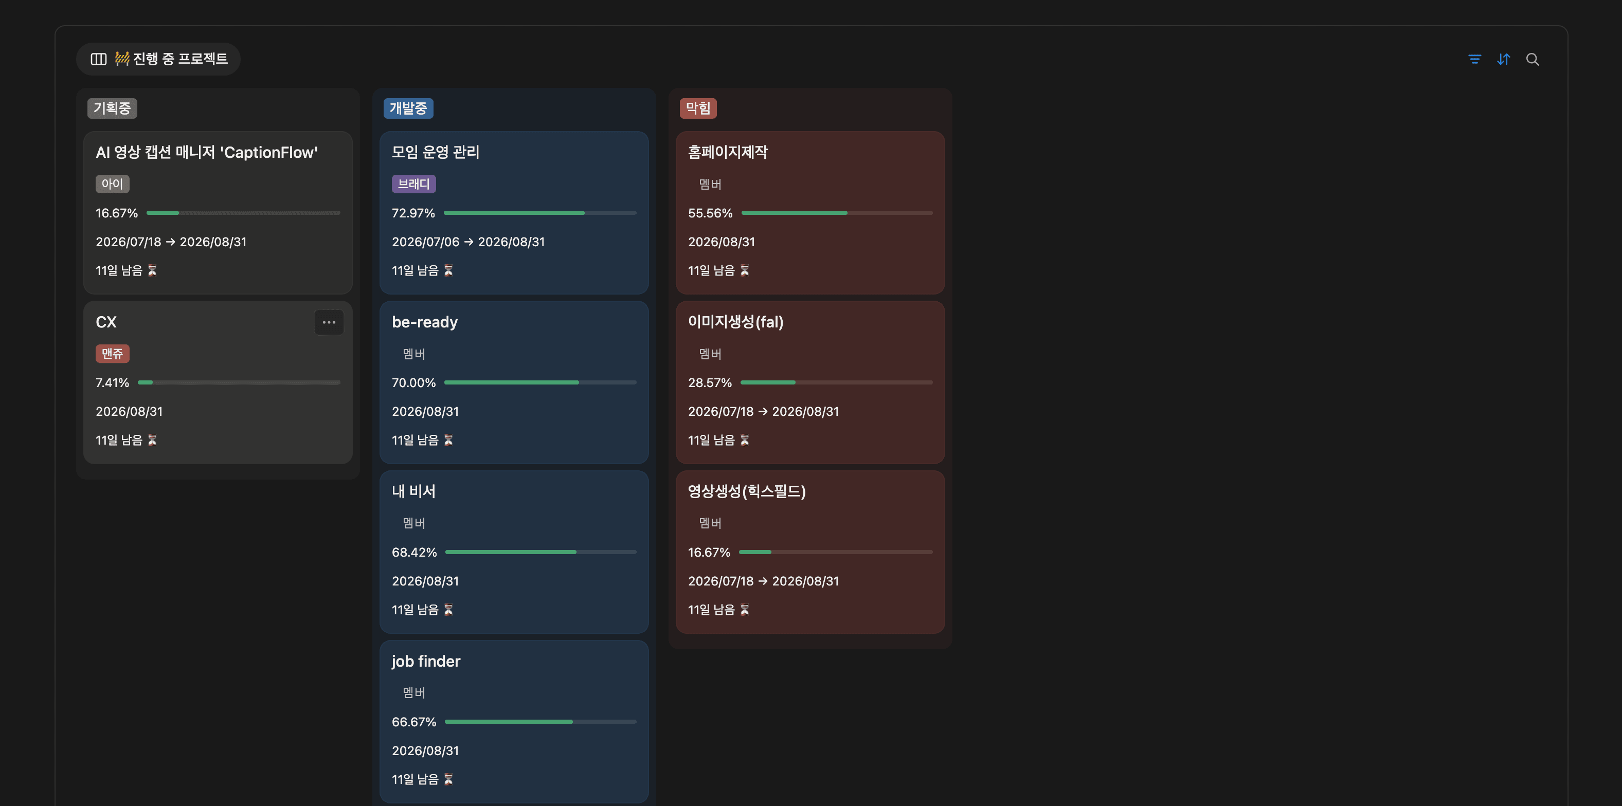
Task: Open the filter icon in the toolbar
Action: [1474, 59]
